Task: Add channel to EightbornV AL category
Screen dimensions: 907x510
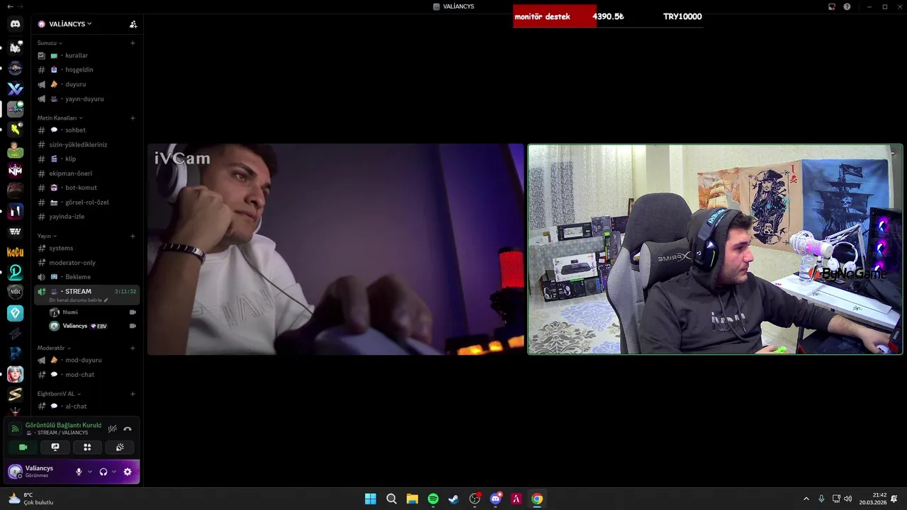Action: point(133,394)
